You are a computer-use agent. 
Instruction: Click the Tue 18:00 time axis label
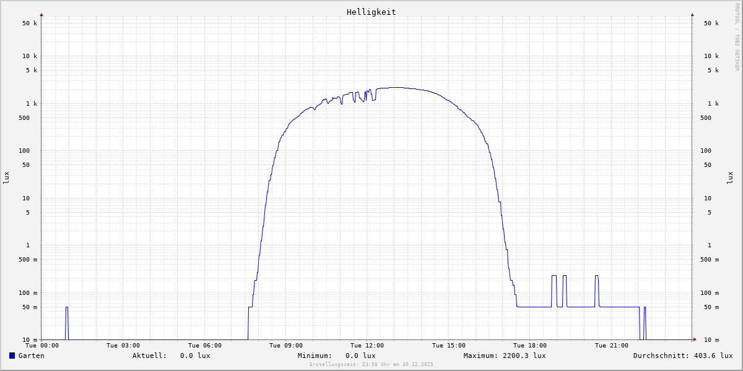coord(529,346)
